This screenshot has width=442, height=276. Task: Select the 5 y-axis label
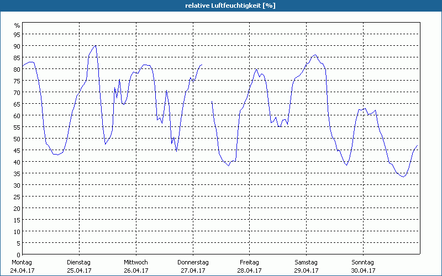pyautogui.click(x=19, y=243)
